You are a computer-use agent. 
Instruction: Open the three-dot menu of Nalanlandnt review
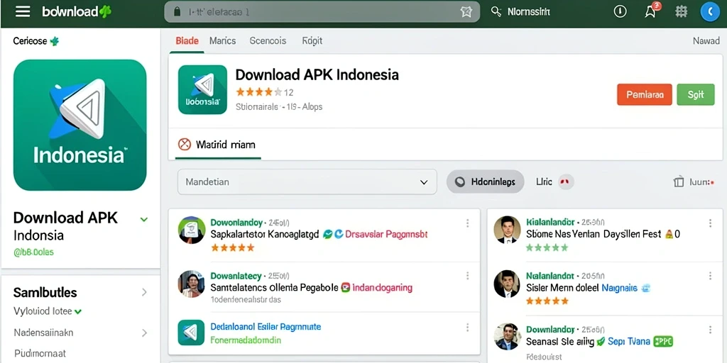710,276
